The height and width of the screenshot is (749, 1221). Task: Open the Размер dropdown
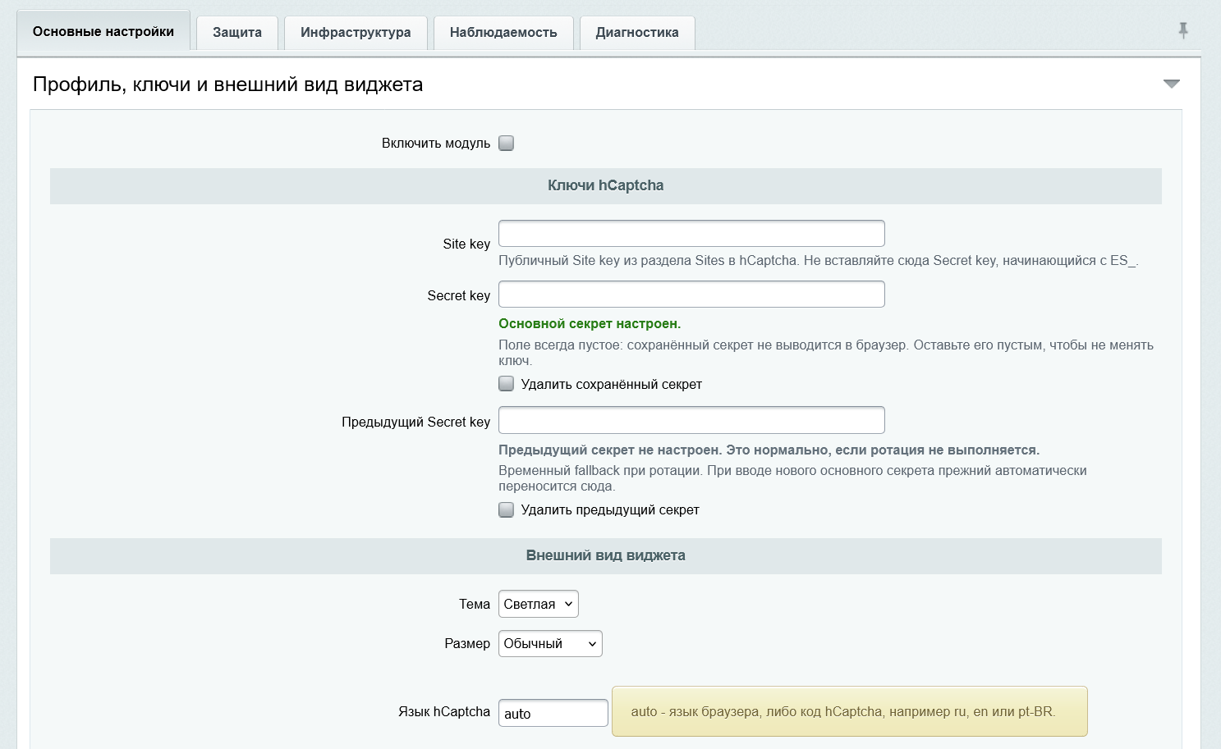pos(550,643)
